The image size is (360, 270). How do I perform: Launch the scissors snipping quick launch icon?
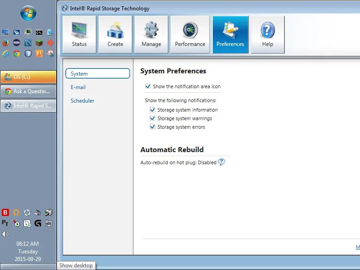(50, 54)
